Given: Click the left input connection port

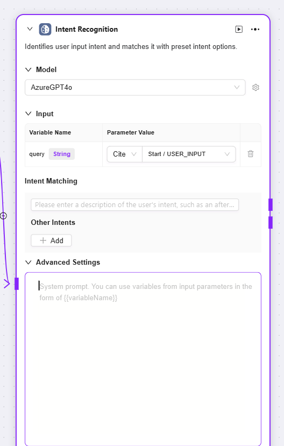Looking at the screenshot, I should click(17, 284).
